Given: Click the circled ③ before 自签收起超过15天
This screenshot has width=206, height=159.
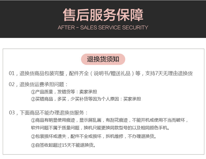Looking at the screenshot, I should pyautogui.click(x=33, y=145).
